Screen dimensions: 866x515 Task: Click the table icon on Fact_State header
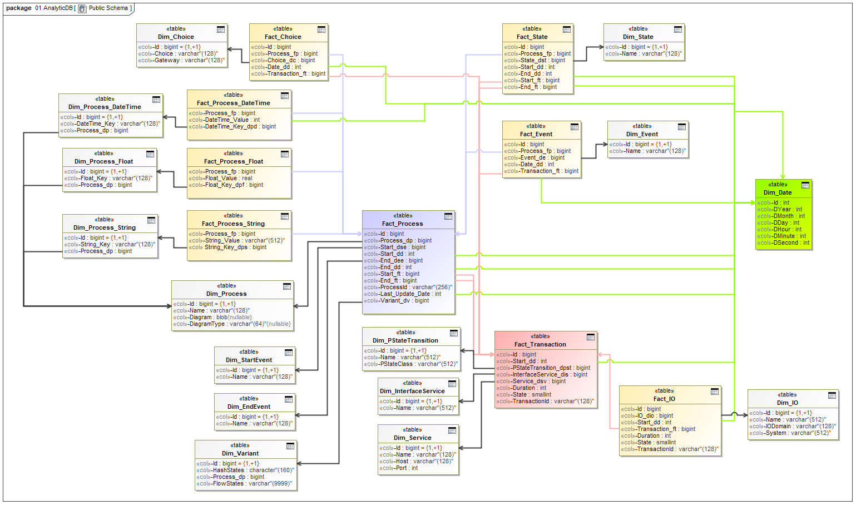click(566, 29)
